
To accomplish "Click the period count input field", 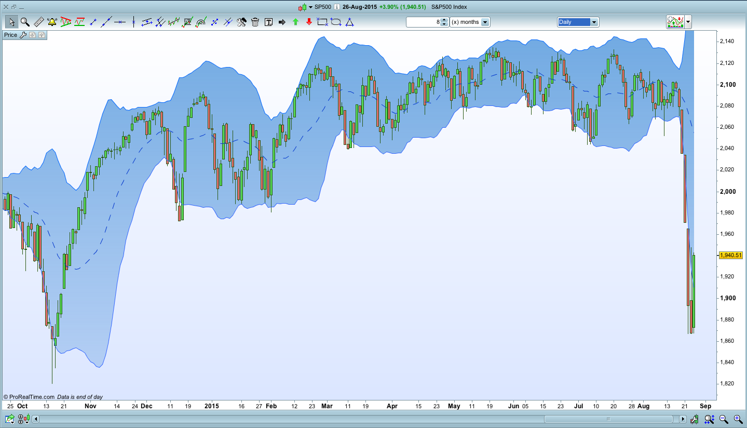I will [x=423, y=22].
